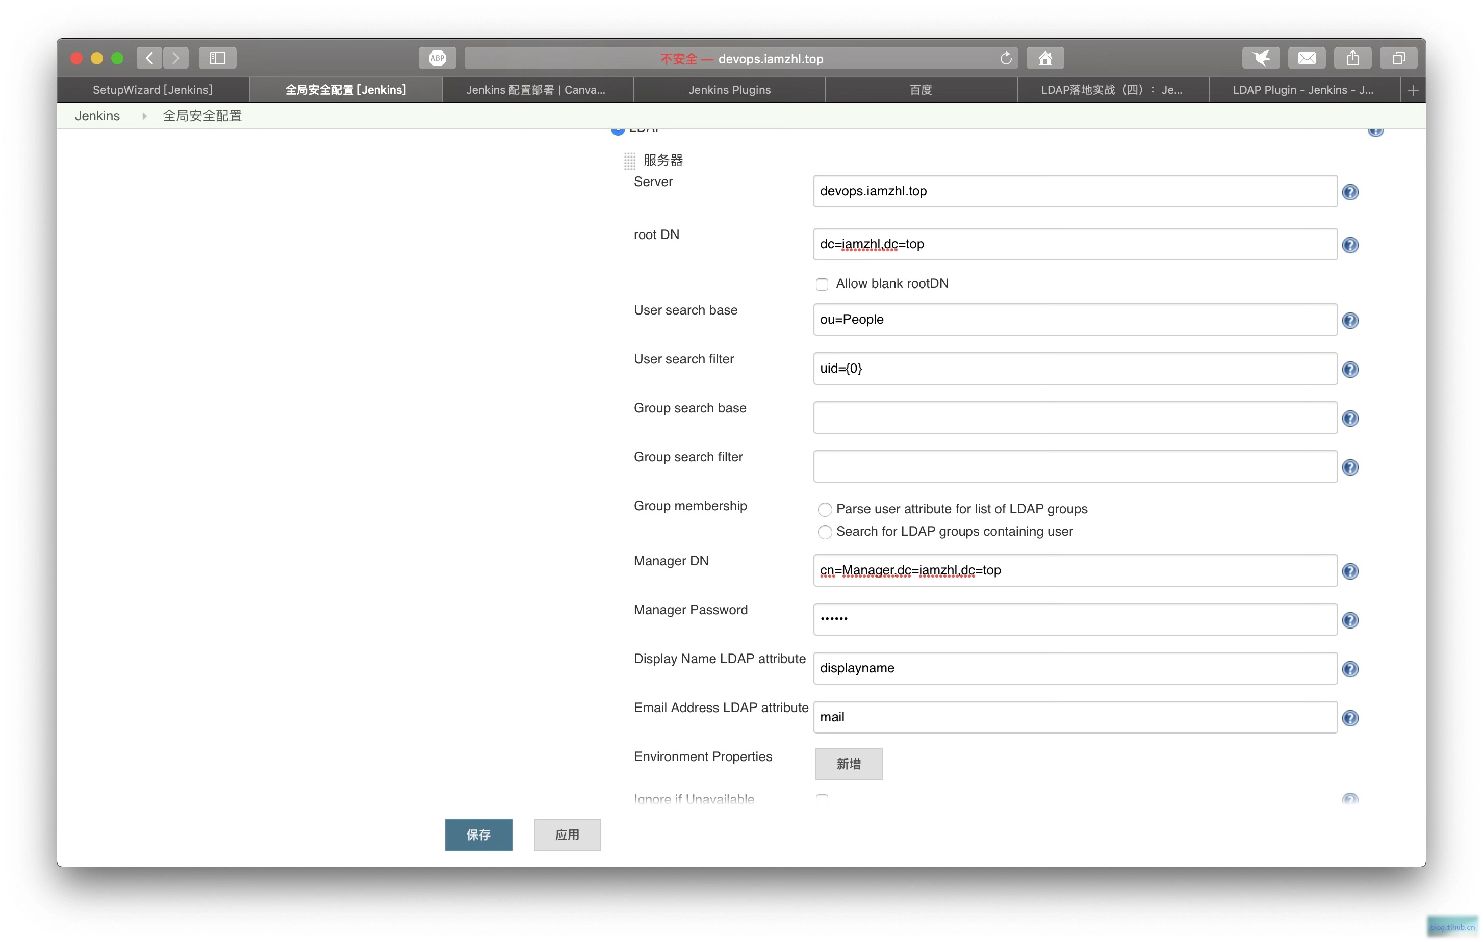Select Parse user attribute for LDAP groups
Image resolution: width=1483 pixels, height=942 pixels.
tap(825, 509)
